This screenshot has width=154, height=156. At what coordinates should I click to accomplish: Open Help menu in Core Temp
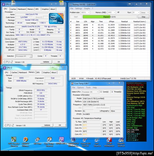point(95,88)
